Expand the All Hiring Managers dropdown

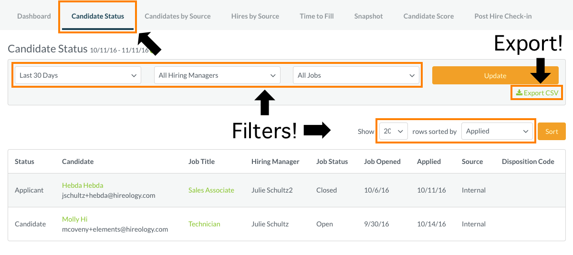click(x=217, y=75)
